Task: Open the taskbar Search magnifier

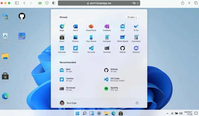Action: coord(85,113)
